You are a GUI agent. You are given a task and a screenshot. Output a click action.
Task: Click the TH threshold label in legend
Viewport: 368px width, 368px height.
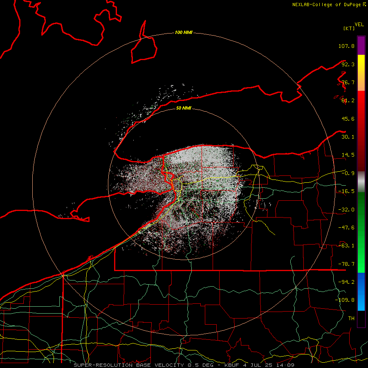(x=351, y=319)
